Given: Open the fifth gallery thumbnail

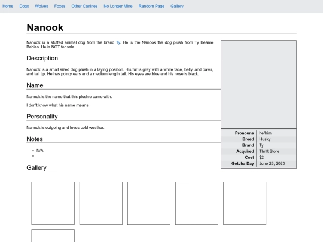Looking at the screenshot, I should (x=245, y=203).
